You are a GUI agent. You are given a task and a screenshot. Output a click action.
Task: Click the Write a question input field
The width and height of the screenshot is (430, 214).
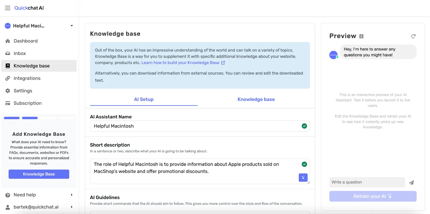[x=367, y=182]
